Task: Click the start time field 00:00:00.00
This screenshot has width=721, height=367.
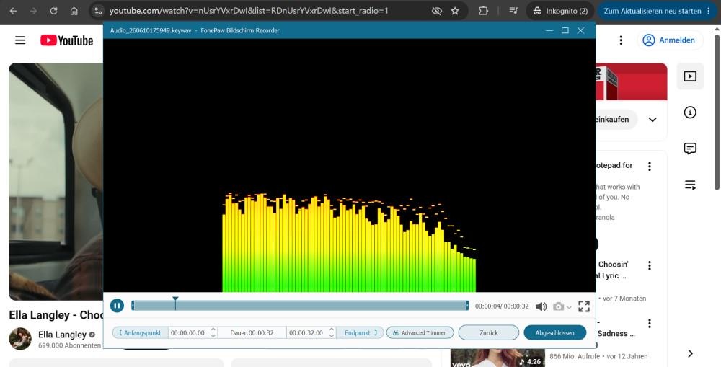Action: 188,332
